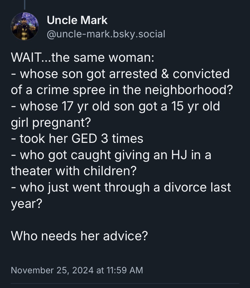The image size is (250, 288).
Task: Click the thread connector line above avatar
Action: (x=25, y=4)
